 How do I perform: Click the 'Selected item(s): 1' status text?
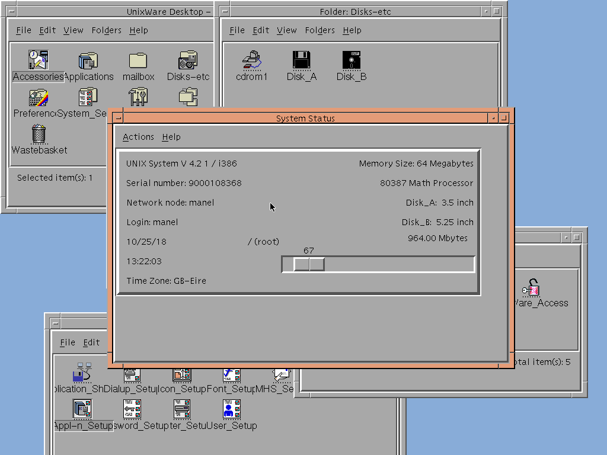coord(55,178)
